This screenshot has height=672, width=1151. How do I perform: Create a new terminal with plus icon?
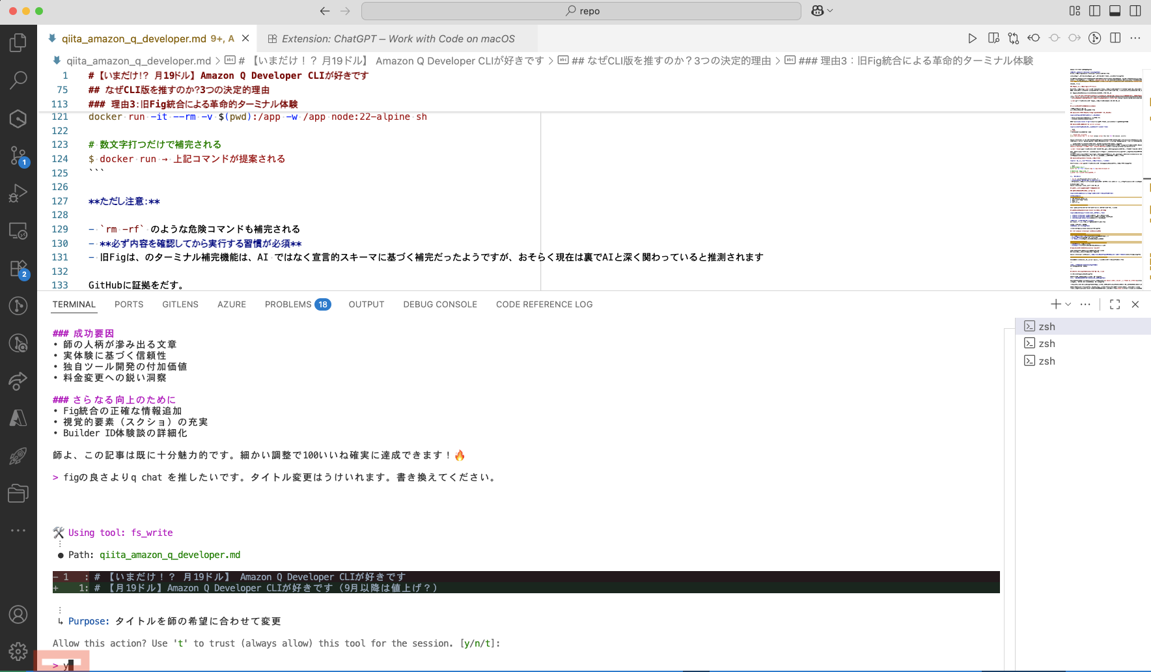(1055, 304)
